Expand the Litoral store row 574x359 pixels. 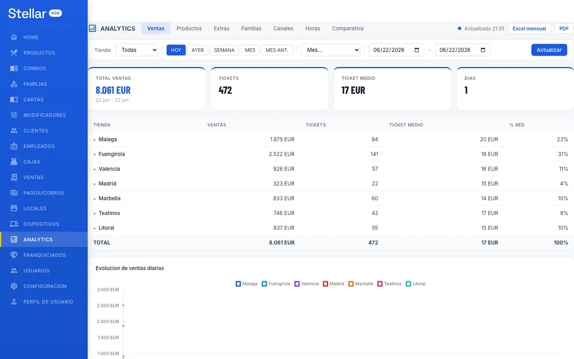[x=95, y=228]
